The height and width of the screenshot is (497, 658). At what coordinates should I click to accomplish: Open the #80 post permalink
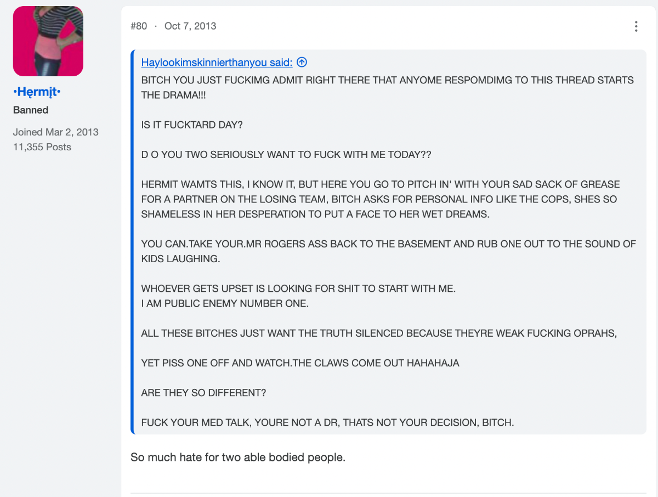pyautogui.click(x=139, y=26)
